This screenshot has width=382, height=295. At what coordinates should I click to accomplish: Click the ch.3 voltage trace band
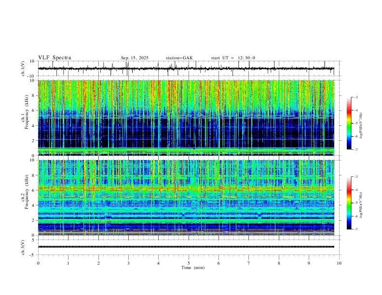coord(186,247)
